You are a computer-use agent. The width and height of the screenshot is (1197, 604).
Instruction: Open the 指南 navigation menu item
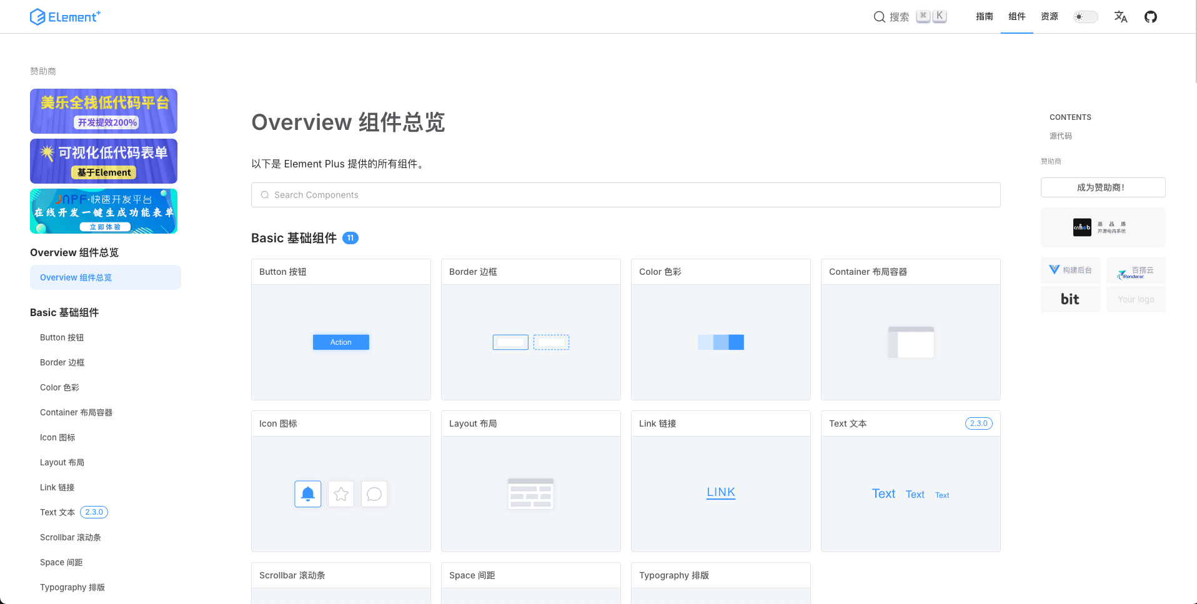[984, 17]
